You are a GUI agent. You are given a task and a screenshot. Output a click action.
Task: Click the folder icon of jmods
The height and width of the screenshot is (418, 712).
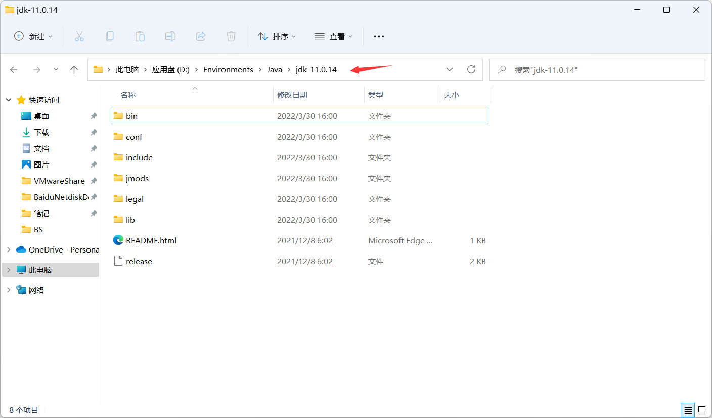[118, 178]
